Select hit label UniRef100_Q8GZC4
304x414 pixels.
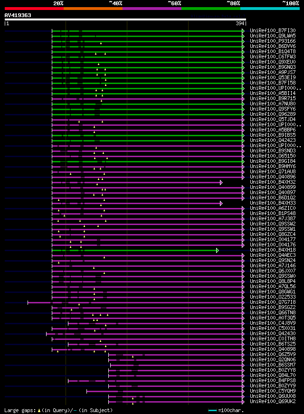pyautogui.click(x=273, y=235)
